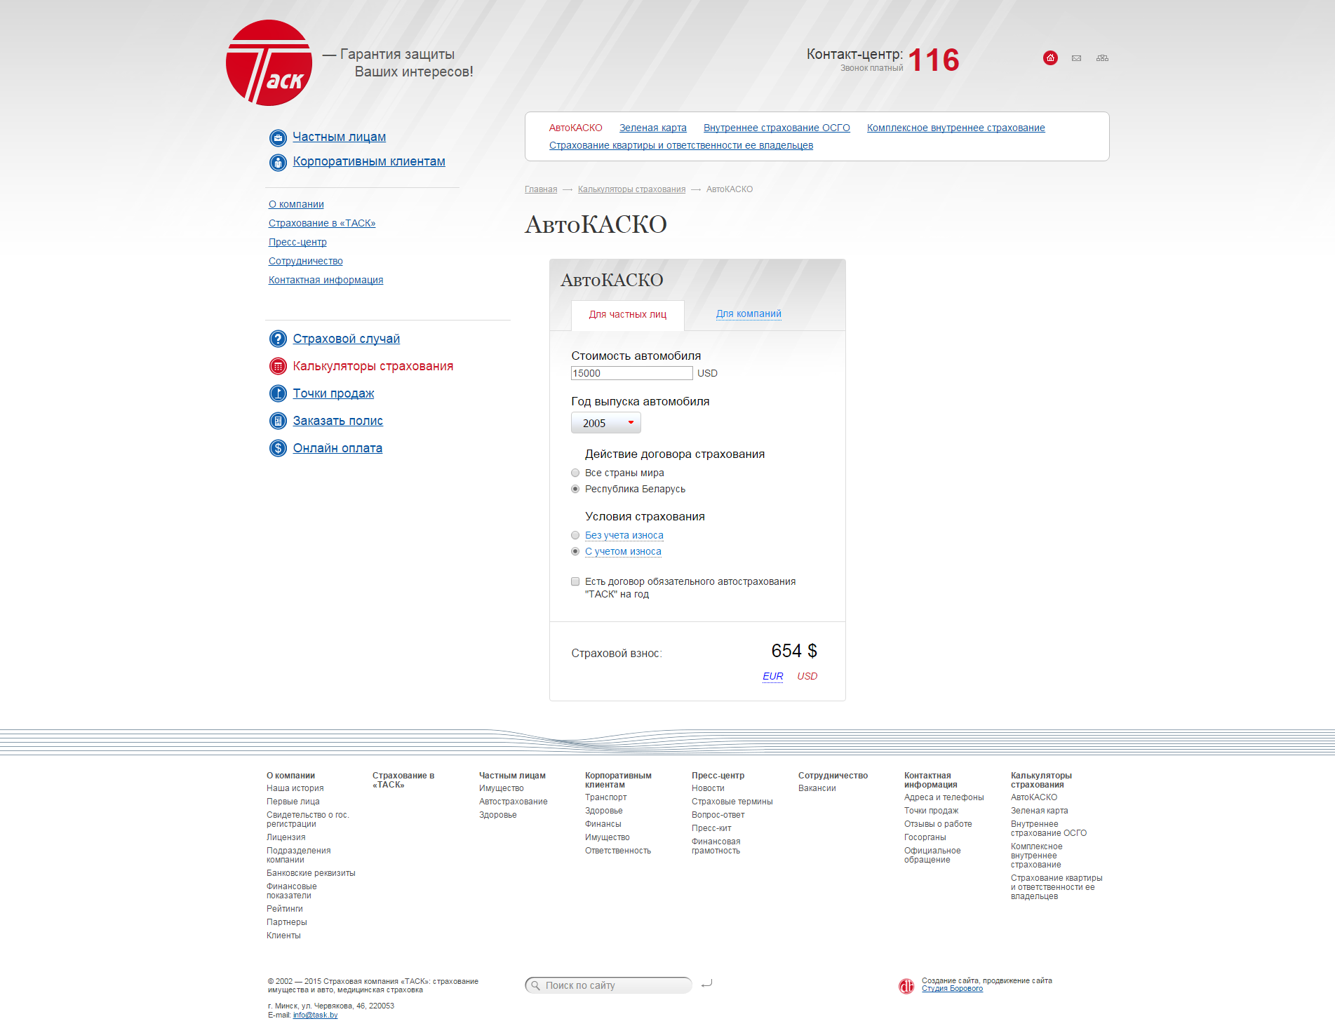The image size is (1335, 1026).
Task: Open Частным лицам section
Action: [x=339, y=137]
